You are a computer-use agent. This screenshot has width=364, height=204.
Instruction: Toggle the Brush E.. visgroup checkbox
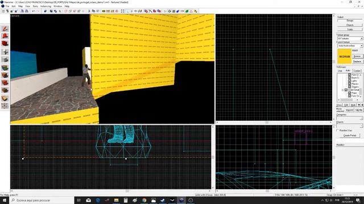click(x=350, y=78)
